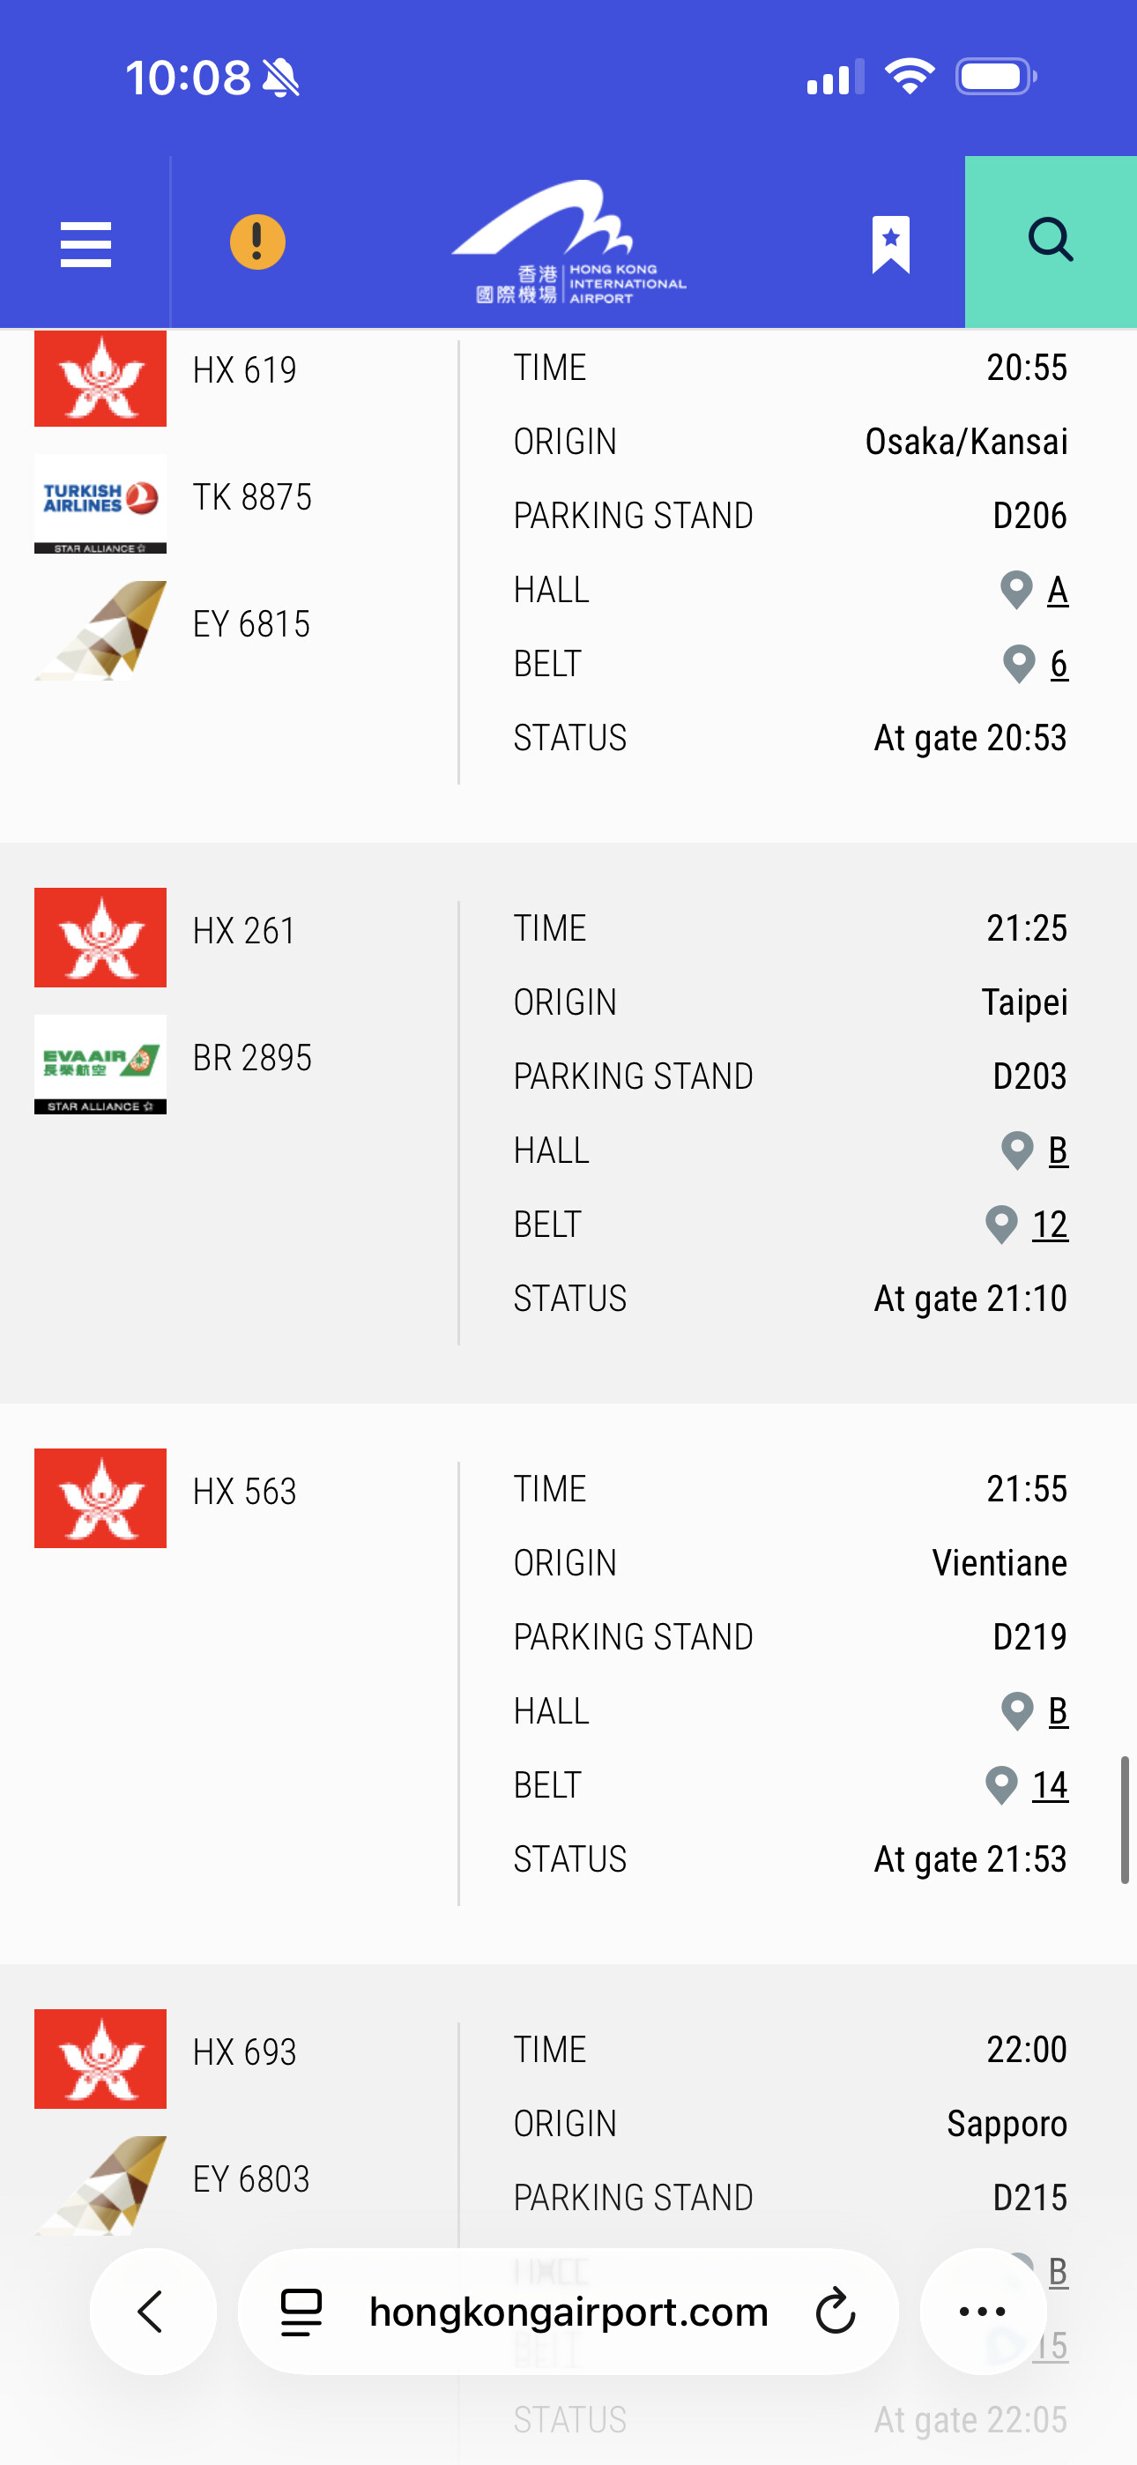Tap the orange alert notice icon
1137x2465 pixels.
[x=257, y=242]
